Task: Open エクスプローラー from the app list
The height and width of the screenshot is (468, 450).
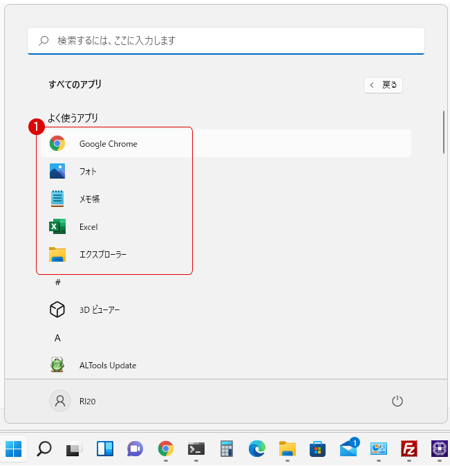Action: 226,255
